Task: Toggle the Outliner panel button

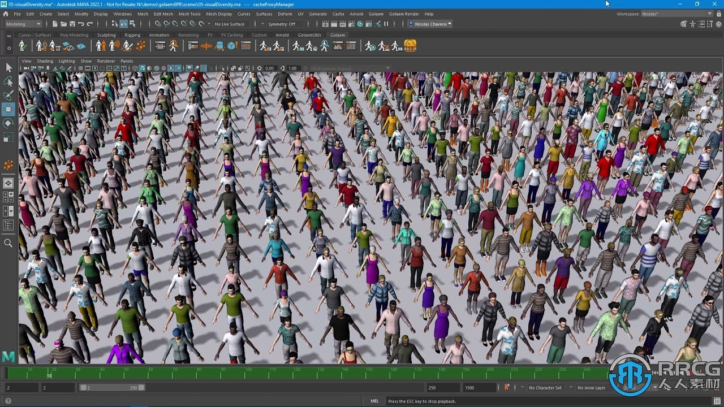Action: coord(8,225)
